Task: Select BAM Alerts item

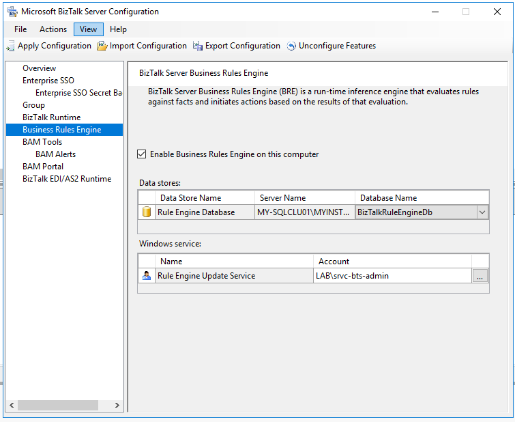Action: click(55, 154)
